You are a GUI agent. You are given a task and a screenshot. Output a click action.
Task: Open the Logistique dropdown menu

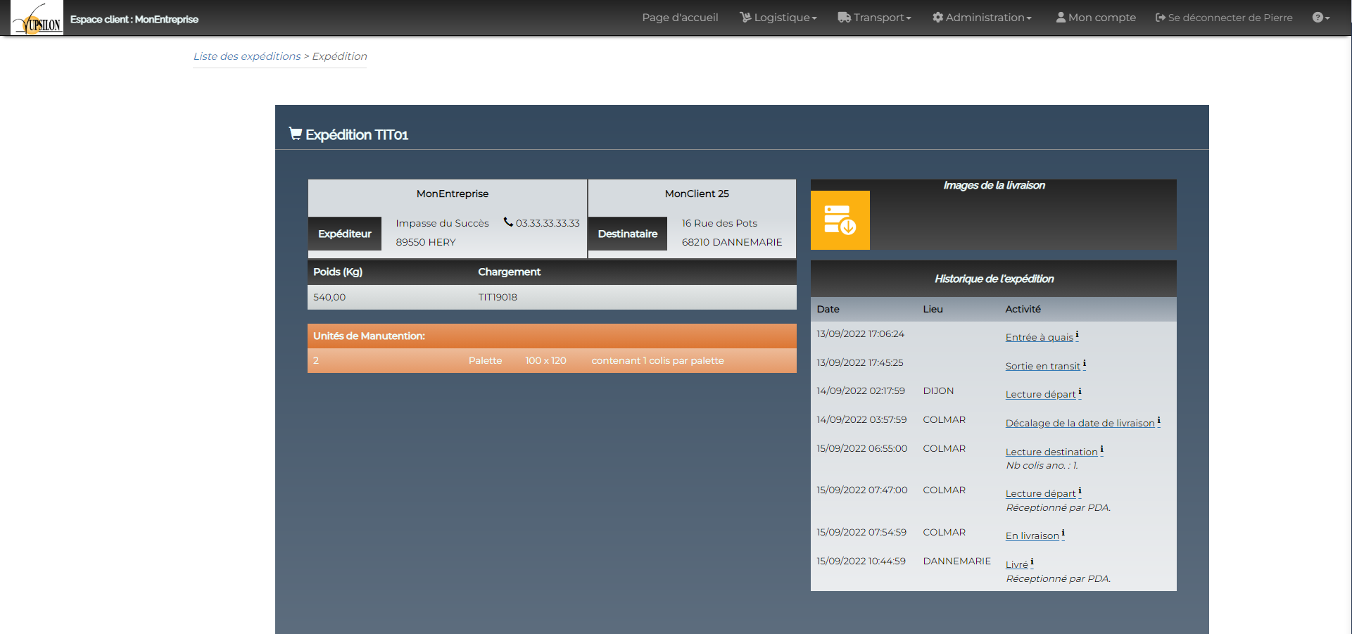coord(778,18)
